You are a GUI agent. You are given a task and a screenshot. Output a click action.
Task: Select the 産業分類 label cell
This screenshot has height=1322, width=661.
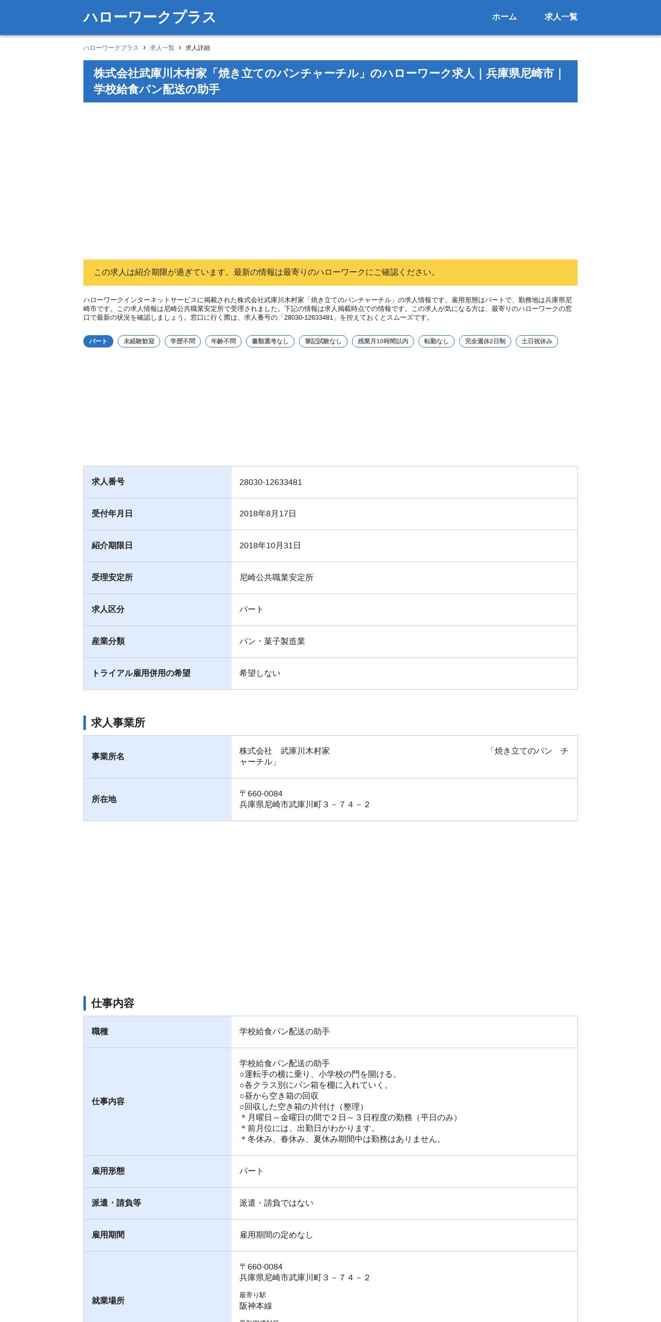pos(158,642)
